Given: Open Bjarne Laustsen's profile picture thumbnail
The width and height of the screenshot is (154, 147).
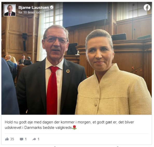Looking at the screenshot, I should pos(10,10).
